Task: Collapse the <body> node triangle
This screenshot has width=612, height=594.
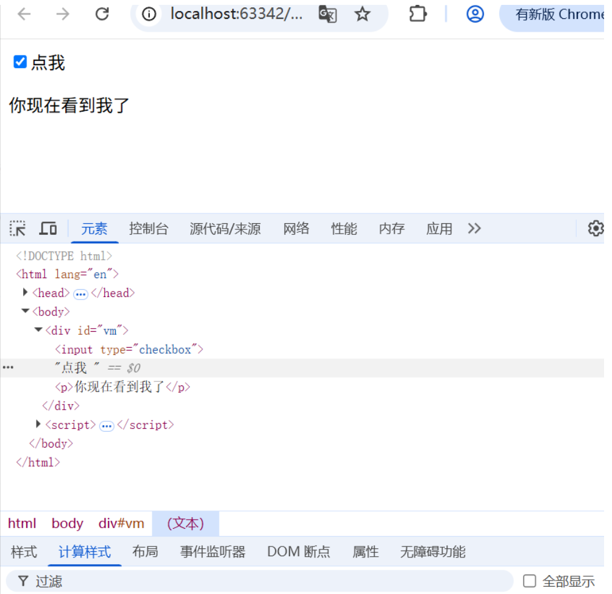Action: click(26, 311)
